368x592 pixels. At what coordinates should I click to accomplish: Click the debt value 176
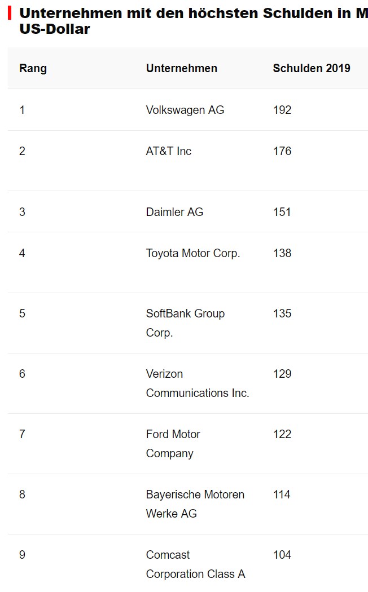[282, 151]
